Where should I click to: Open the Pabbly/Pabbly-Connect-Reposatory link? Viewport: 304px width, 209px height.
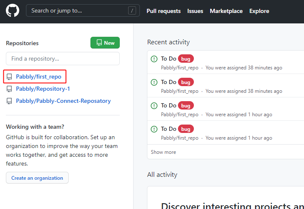coord(63,101)
